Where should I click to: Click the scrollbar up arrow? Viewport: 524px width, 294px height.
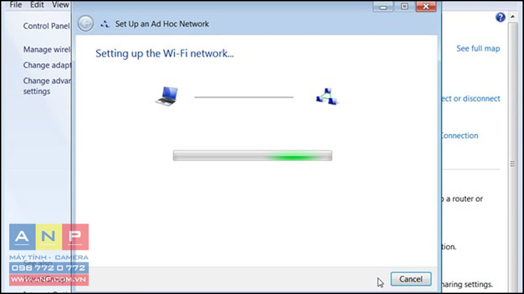[x=513, y=16]
